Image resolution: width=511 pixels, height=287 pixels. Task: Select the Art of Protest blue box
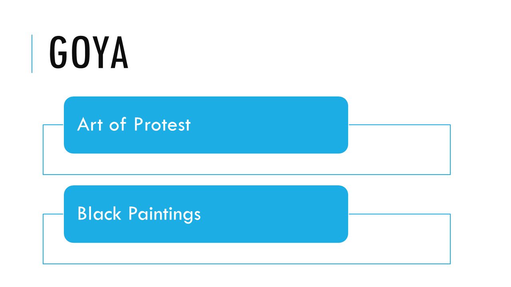[206, 125]
